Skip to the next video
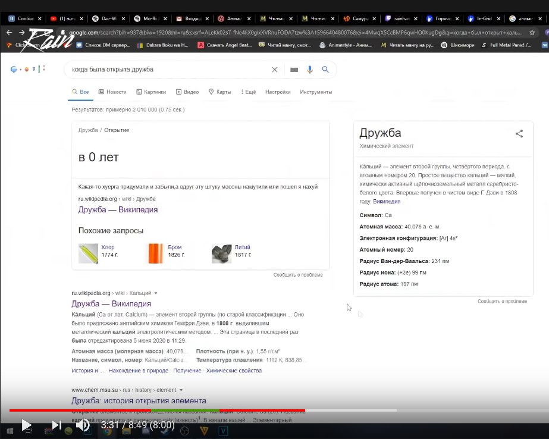 [57, 425]
